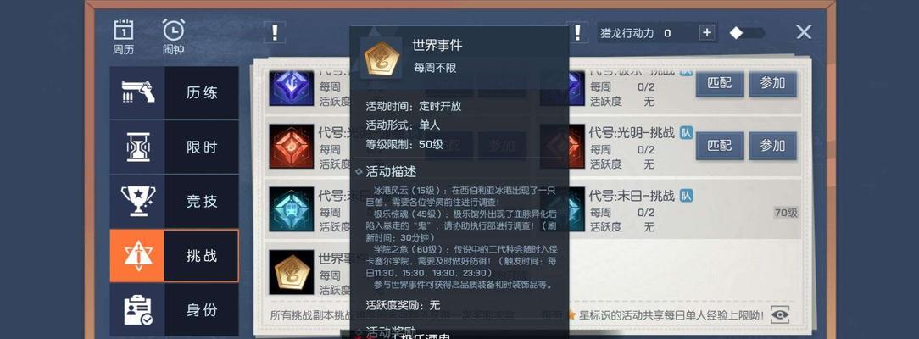Select the red 代号:光明 icon on left

tap(292, 146)
